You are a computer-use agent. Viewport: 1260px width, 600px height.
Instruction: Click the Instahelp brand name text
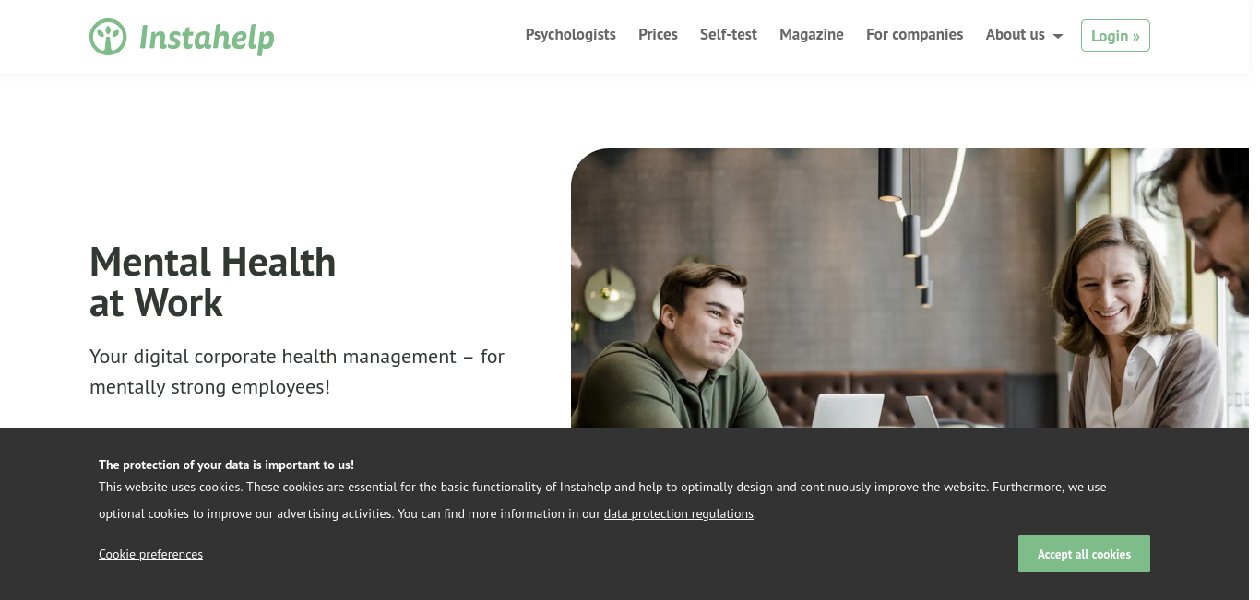[207, 38]
